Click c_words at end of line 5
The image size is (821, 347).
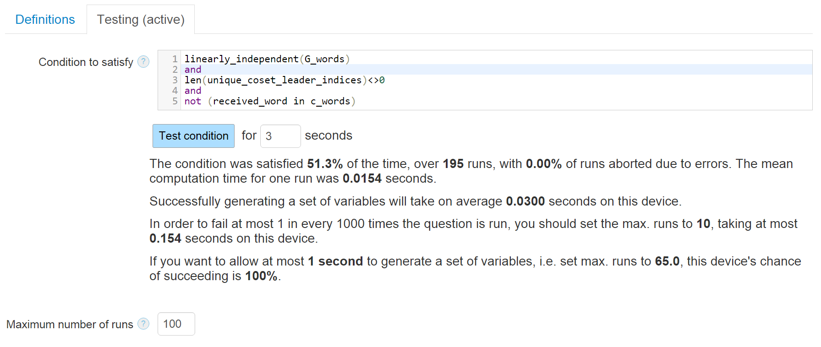click(330, 101)
